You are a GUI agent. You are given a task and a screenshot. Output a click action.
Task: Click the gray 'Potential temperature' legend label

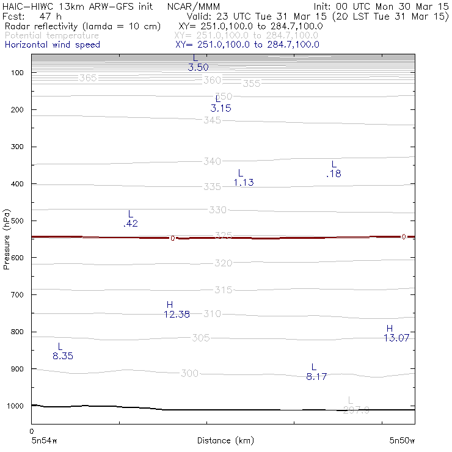[52, 35]
